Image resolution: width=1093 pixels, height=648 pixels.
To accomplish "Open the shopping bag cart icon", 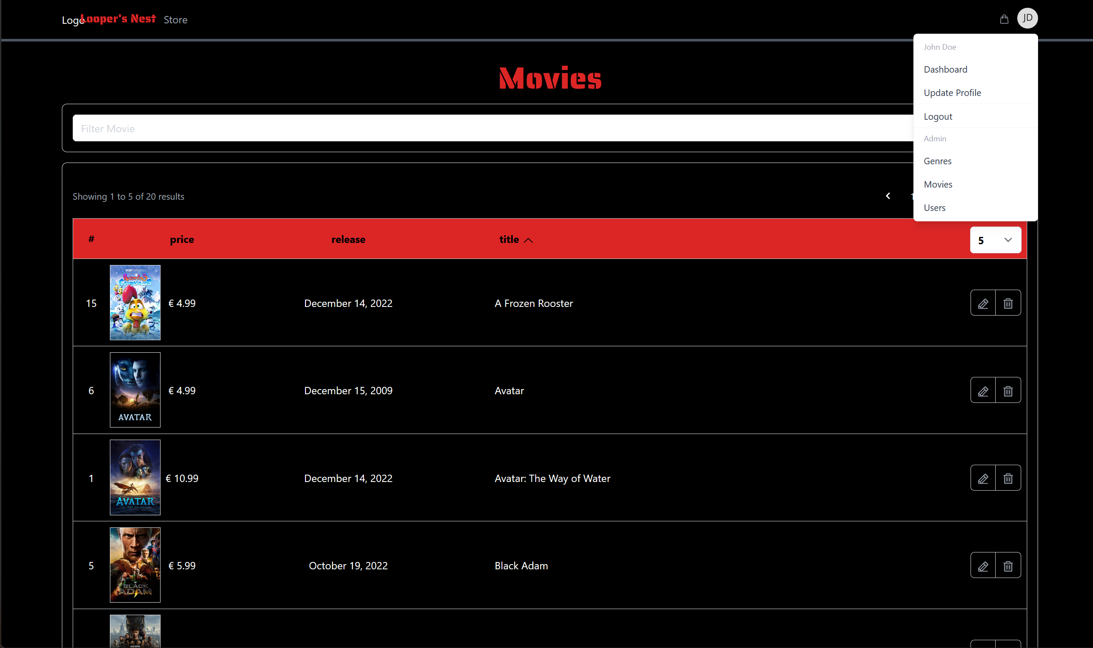I will click(x=1004, y=19).
